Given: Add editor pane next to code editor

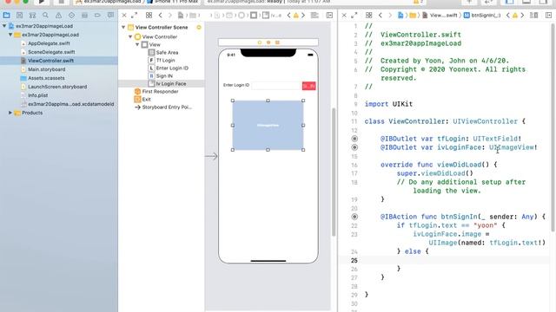Looking at the screenshot, I should click(x=548, y=16).
